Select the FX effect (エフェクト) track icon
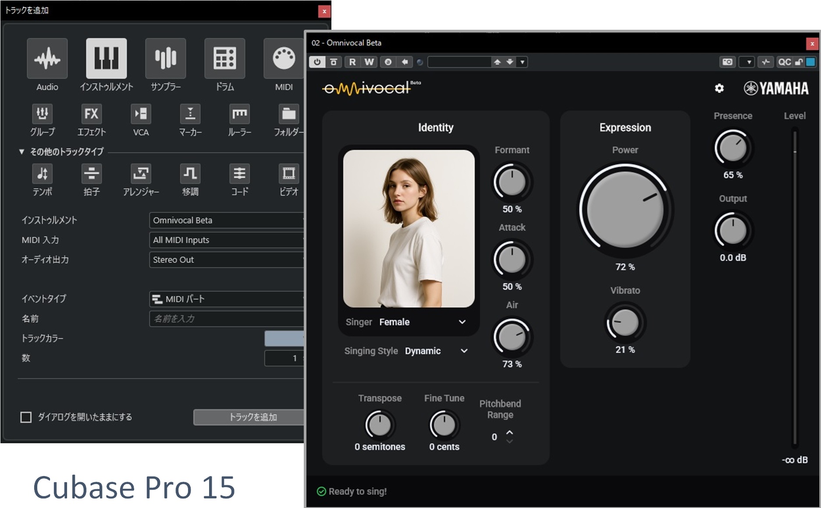 point(91,114)
